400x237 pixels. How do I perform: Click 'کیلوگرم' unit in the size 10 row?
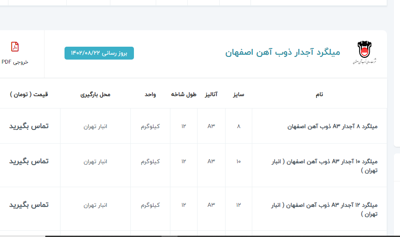coord(150,161)
